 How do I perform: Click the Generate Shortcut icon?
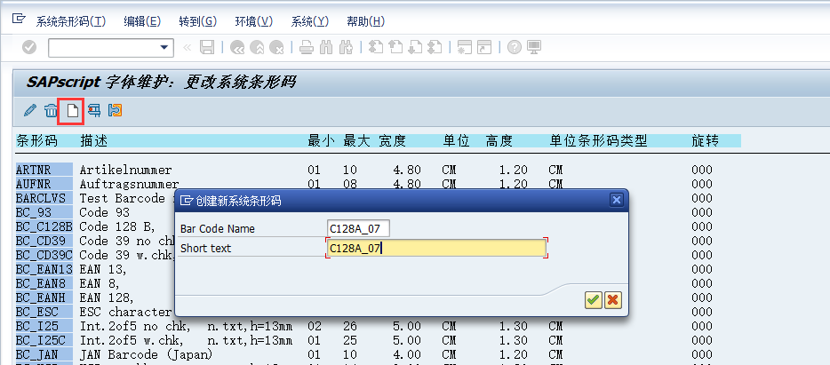click(484, 48)
